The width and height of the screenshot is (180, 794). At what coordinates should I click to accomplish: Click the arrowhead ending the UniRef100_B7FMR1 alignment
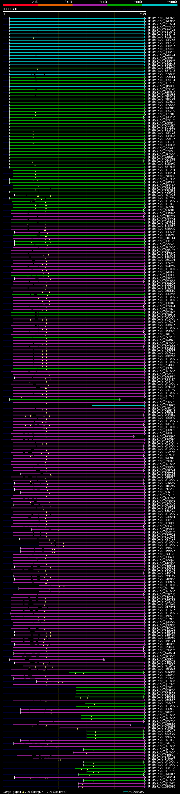145,18
